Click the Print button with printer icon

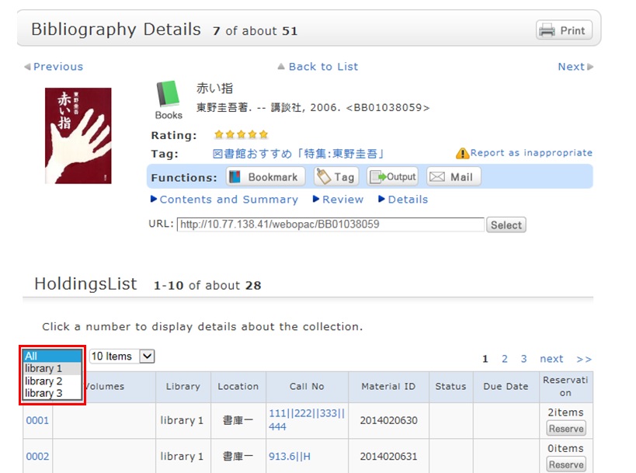(564, 30)
